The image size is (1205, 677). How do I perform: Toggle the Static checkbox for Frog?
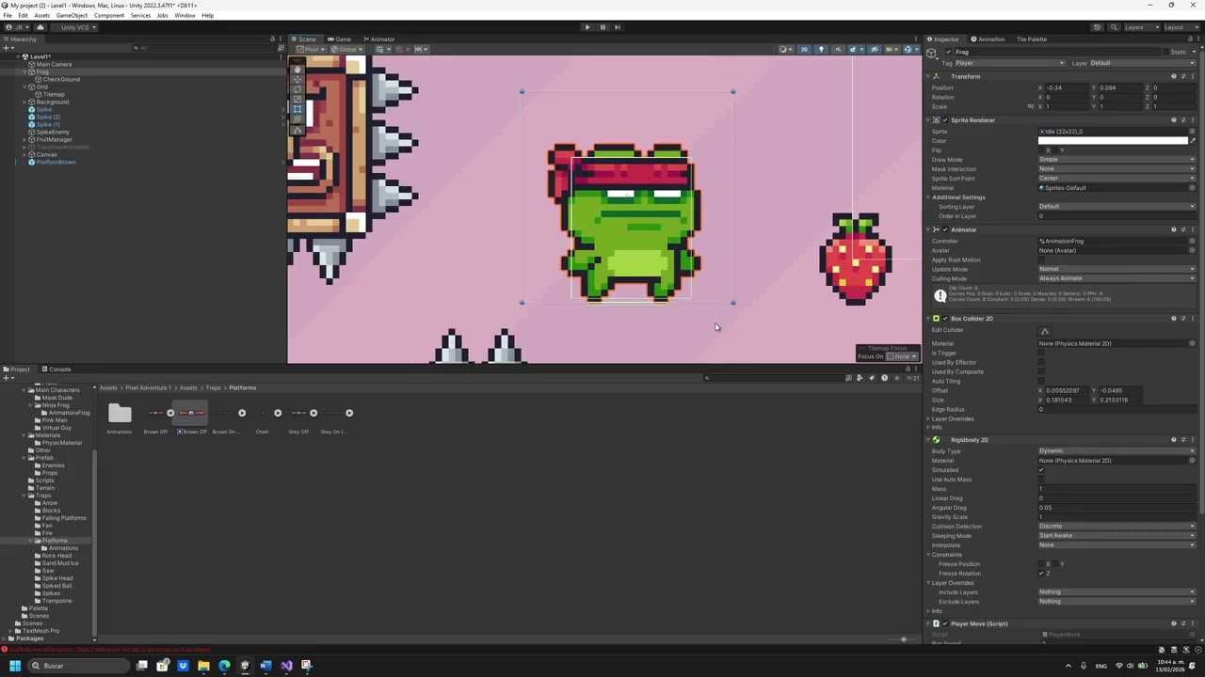point(1165,52)
